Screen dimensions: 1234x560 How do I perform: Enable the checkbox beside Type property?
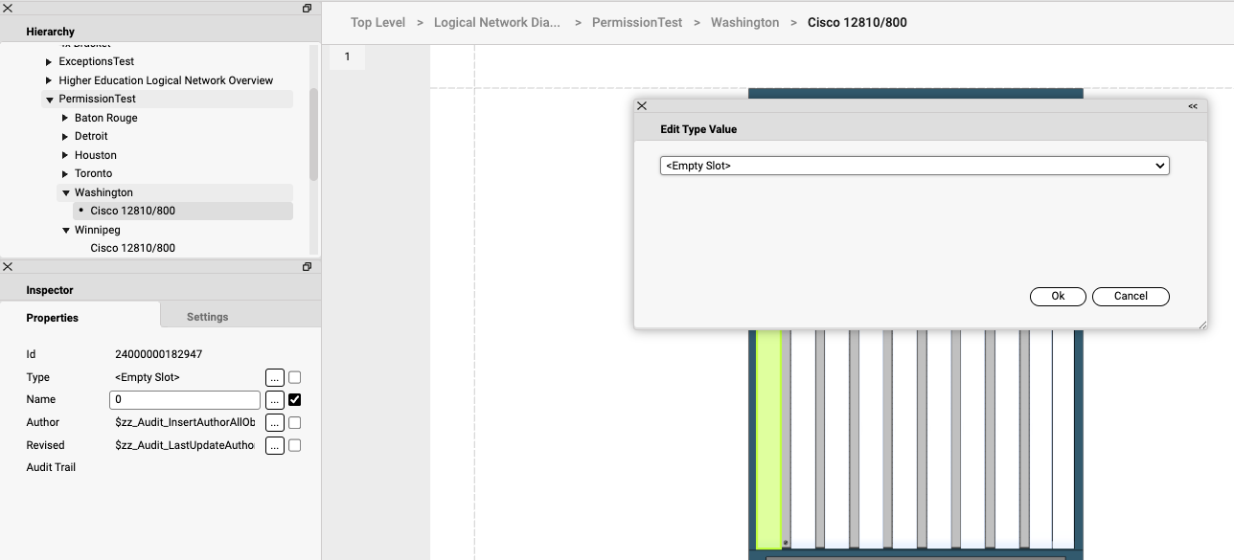pos(295,377)
